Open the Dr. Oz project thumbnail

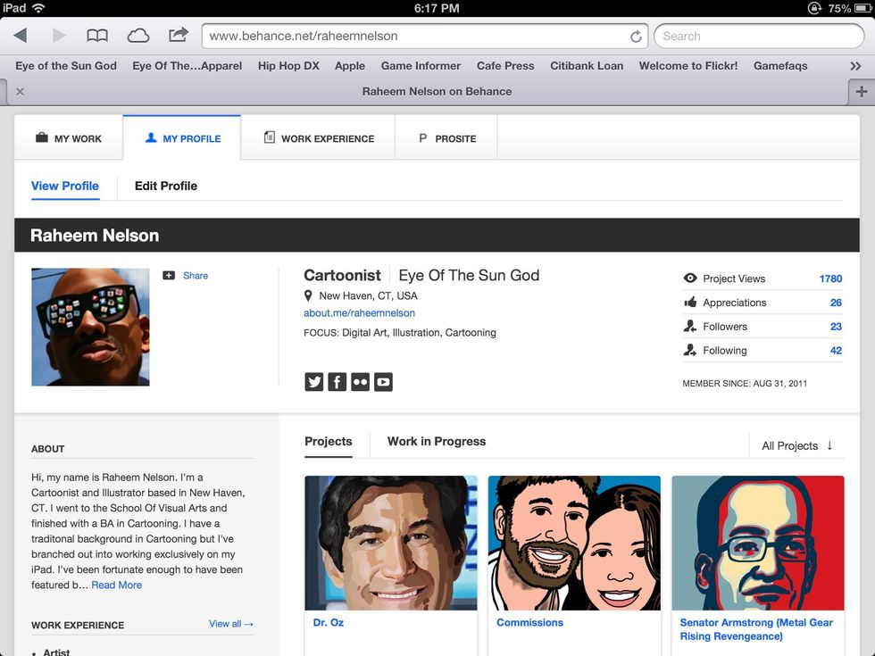391,543
